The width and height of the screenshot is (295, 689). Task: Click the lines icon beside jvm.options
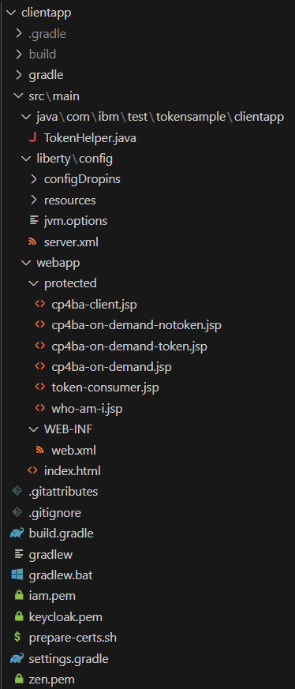[33, 220]
